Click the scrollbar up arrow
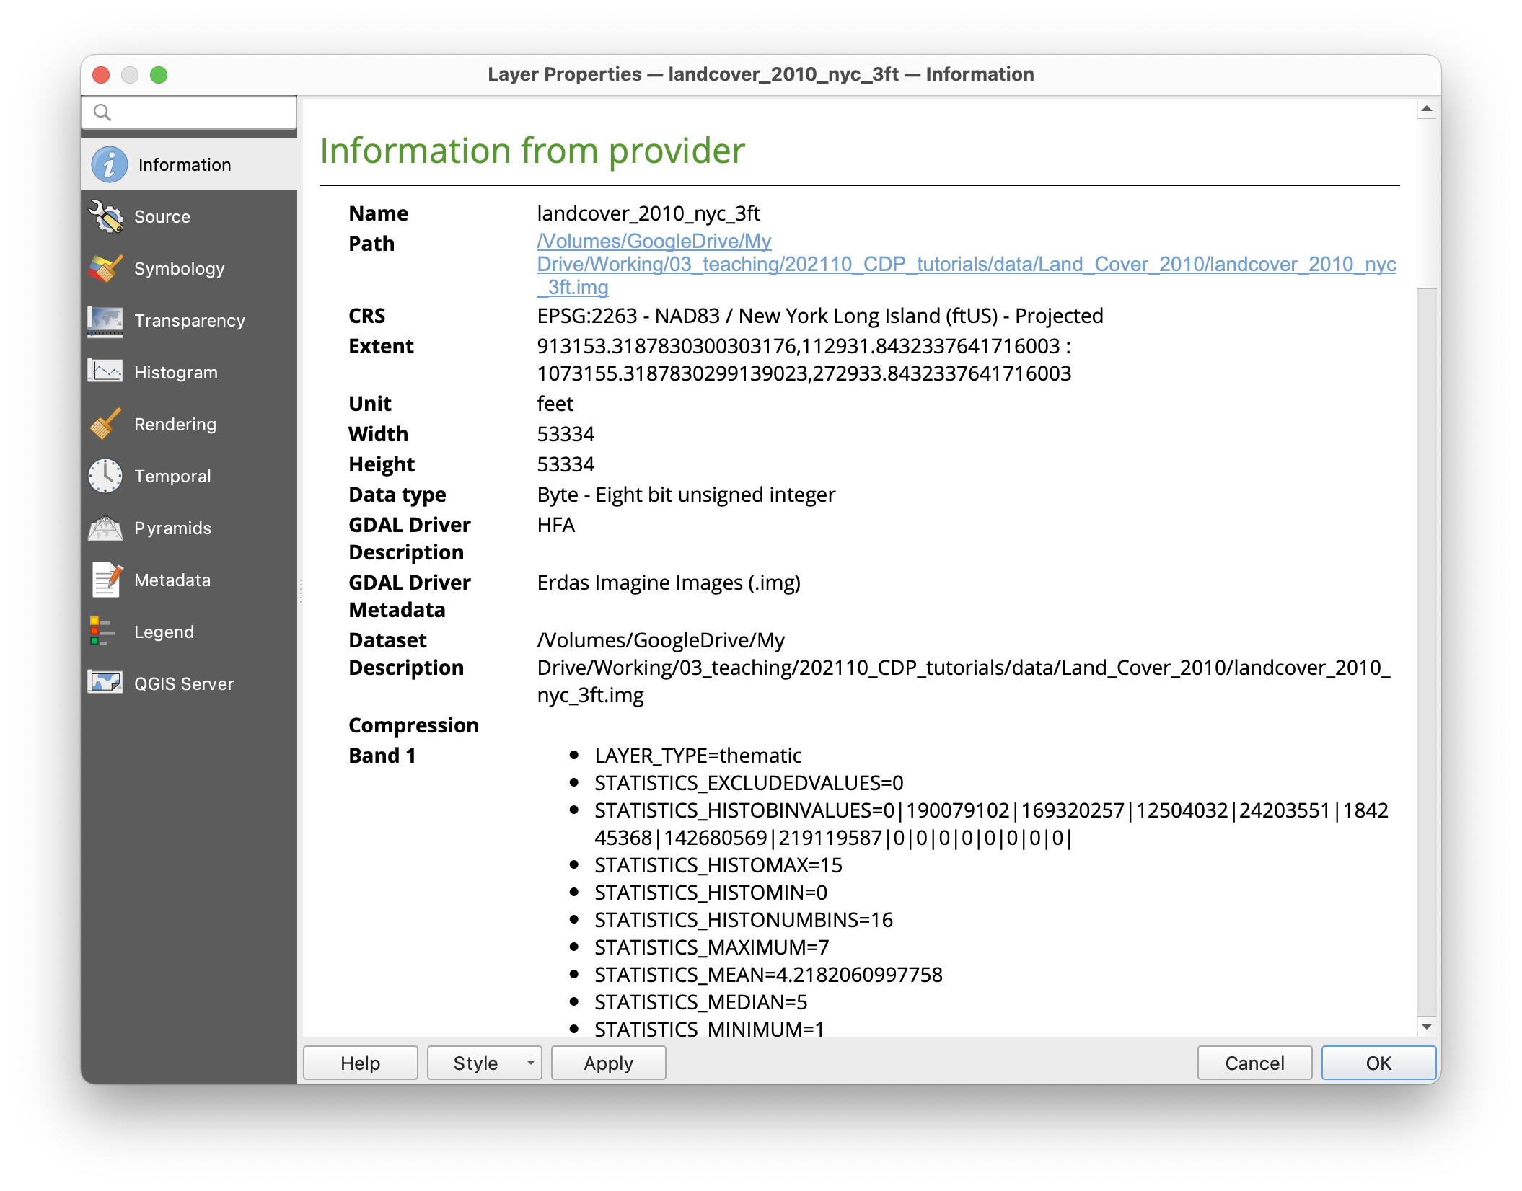Screen dimensions: 1522x1191 point(1427,109)
